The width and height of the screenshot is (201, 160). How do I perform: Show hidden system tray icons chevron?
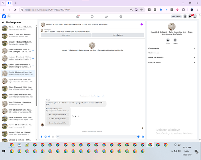point(172,151)
